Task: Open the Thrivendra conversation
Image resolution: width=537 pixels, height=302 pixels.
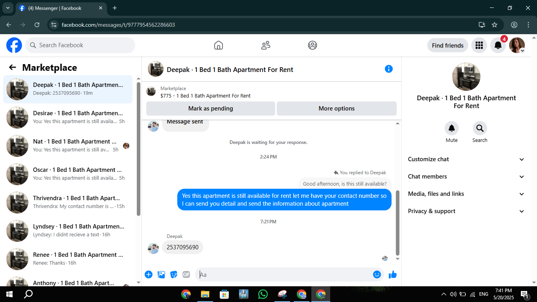Action: point(68,203)
